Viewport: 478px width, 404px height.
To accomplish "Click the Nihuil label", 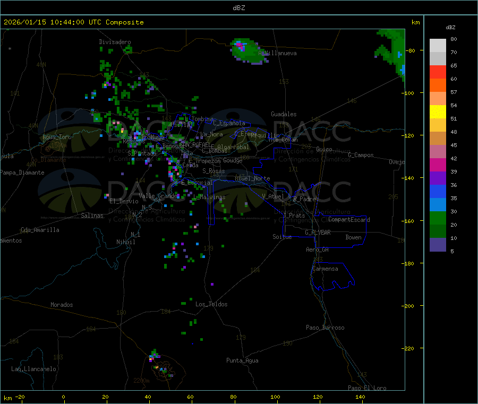I will pos(125,242).
